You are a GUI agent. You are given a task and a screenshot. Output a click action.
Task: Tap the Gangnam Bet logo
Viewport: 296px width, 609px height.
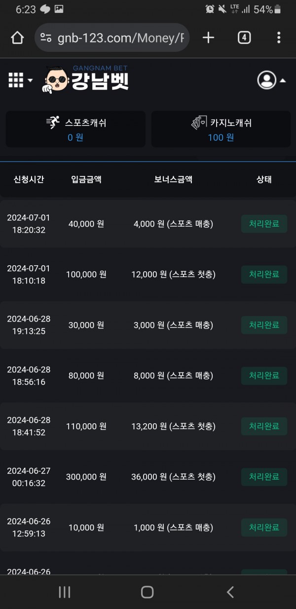point(86,79)
